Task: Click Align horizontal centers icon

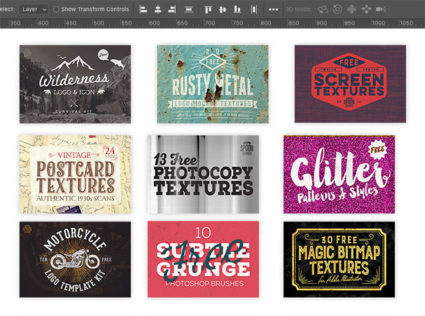Action: [x=158, y=9]
